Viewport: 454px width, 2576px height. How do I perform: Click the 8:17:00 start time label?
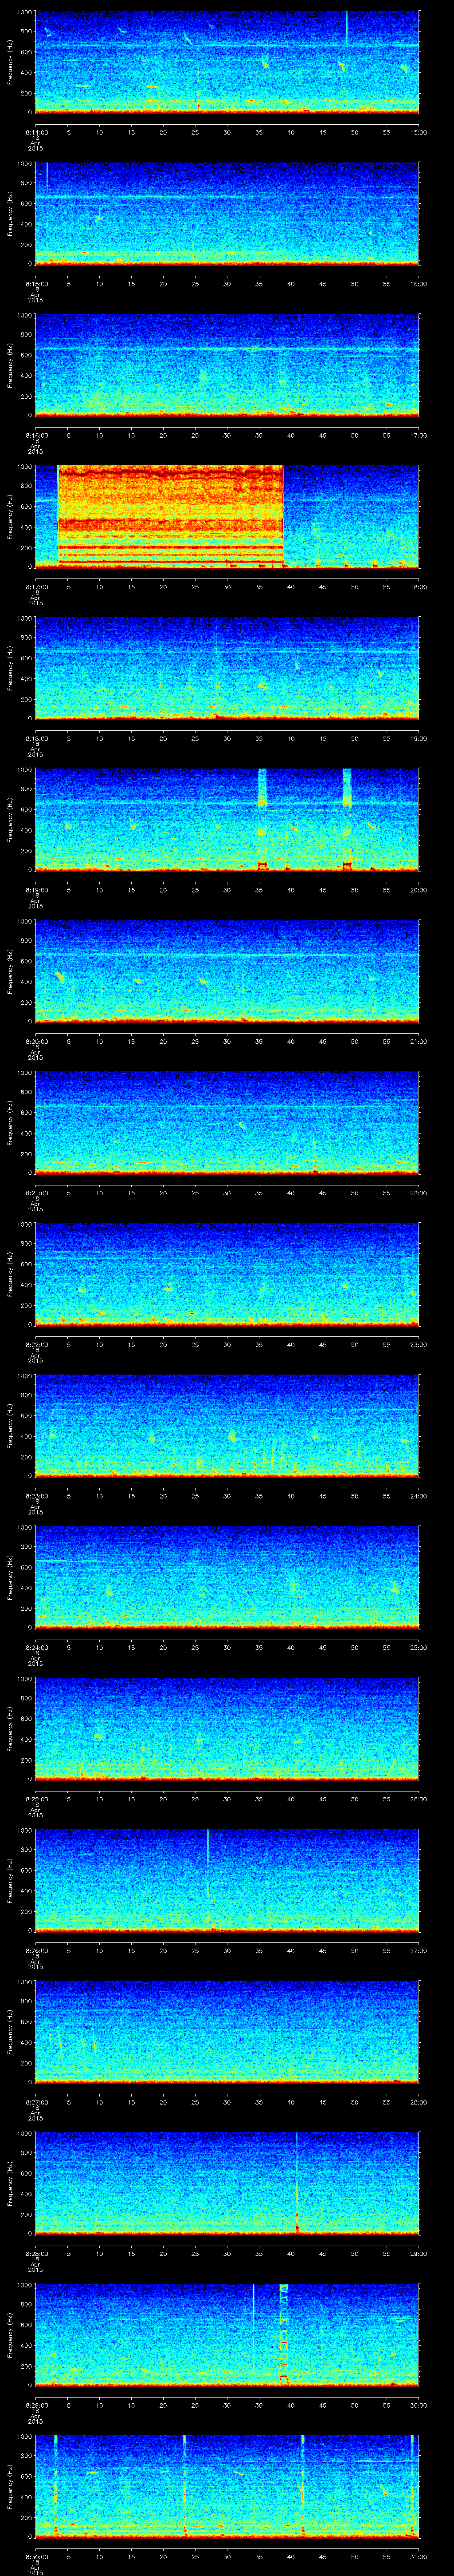[36, 587]
